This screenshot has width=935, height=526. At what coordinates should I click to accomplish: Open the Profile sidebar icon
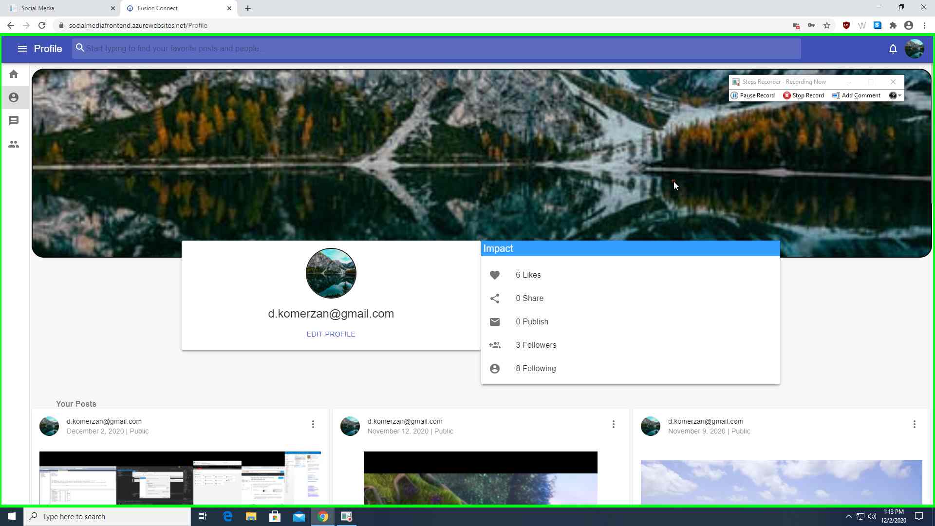click(x=14, y=97)
